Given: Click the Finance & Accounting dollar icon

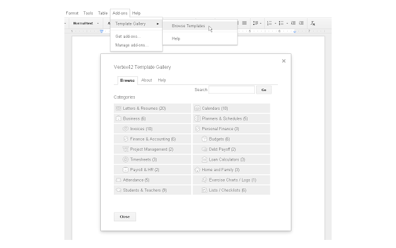Looking at the screenshot, I should (x=126, y=139).
